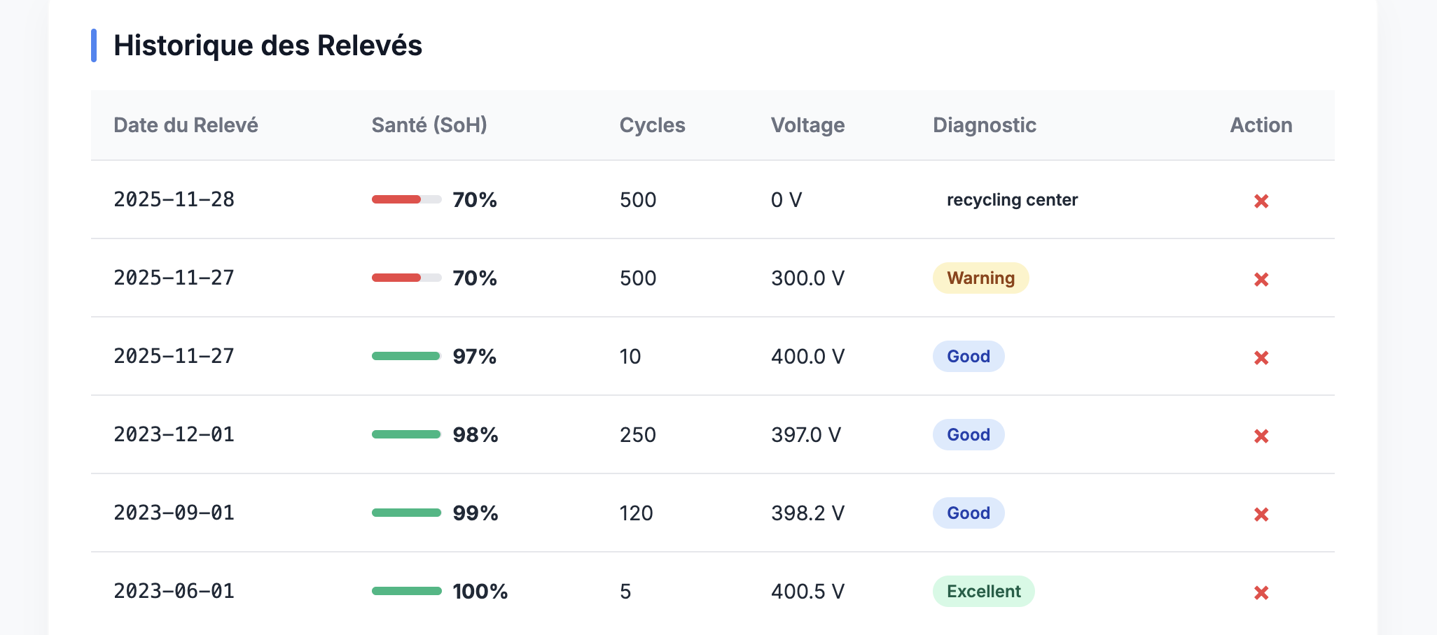Delete the Warning reading at 300.0 V

1261,280
